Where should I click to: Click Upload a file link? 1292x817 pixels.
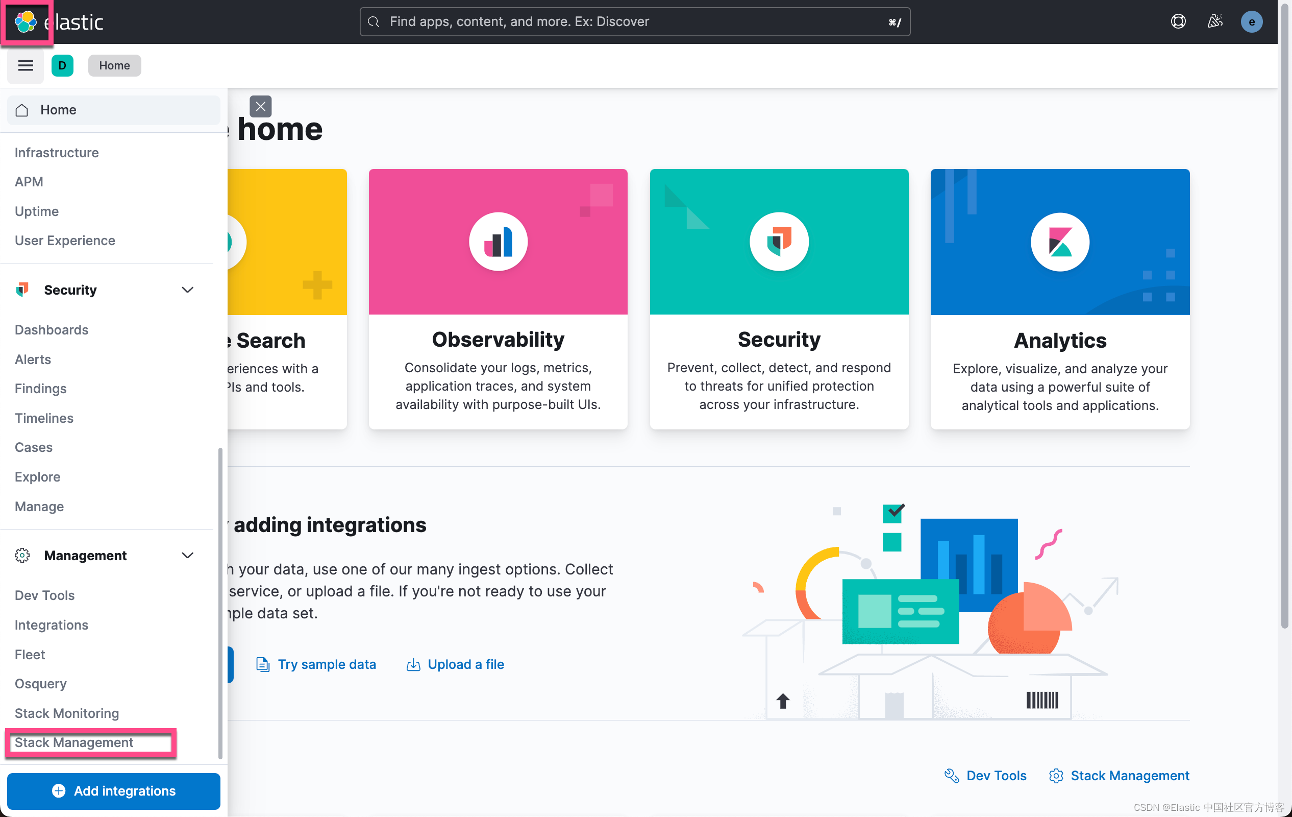[x=465, y=664]
